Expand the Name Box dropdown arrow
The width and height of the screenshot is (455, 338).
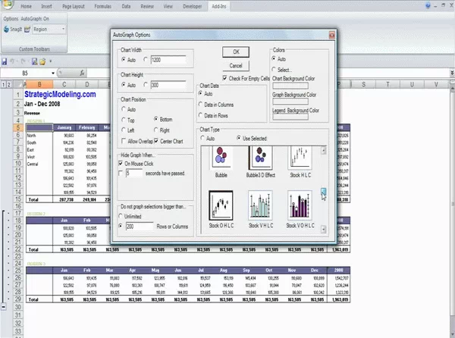[x=52, y=73]
